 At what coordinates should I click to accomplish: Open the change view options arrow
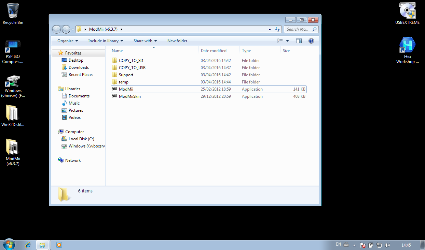[x=287, y=41]
